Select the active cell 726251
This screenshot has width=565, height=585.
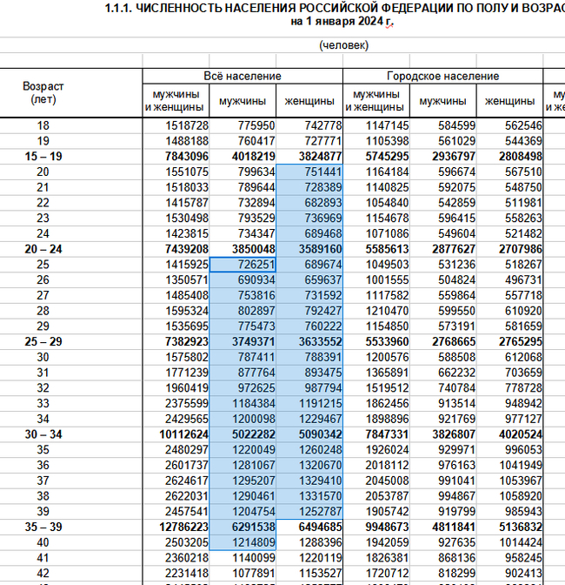point(243,265)
